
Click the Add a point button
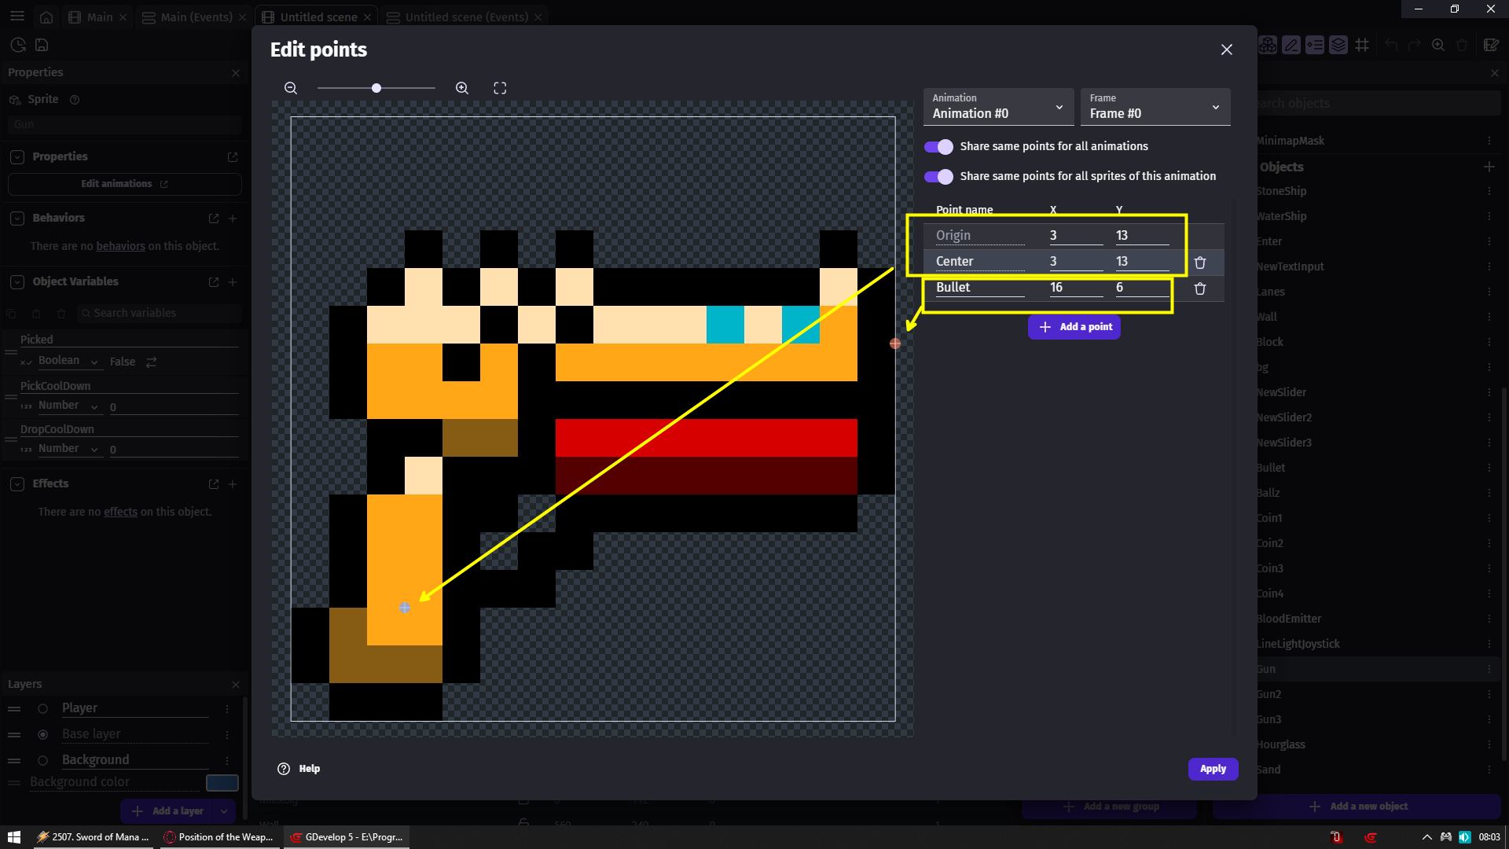[x=1074, y=327]
